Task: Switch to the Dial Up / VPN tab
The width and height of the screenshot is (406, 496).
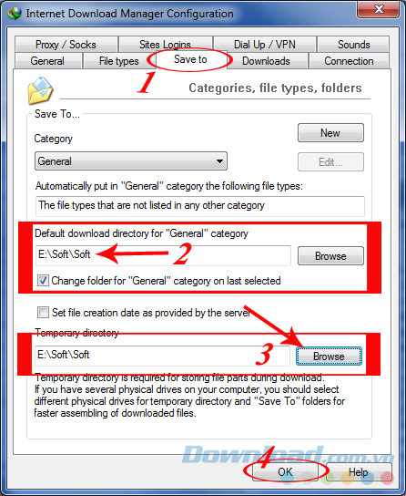Action: point(265,45)
